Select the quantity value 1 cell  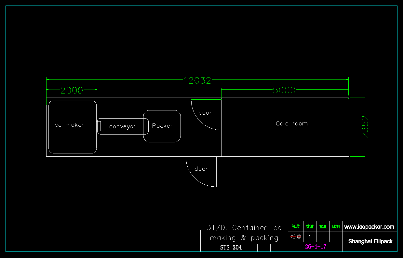click(x=310, y=237)
